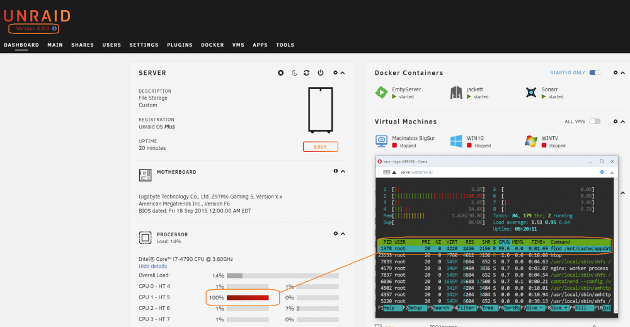The image size is (630, 327).
Task: Open Server panel settings gear
Action: (336, 72)
